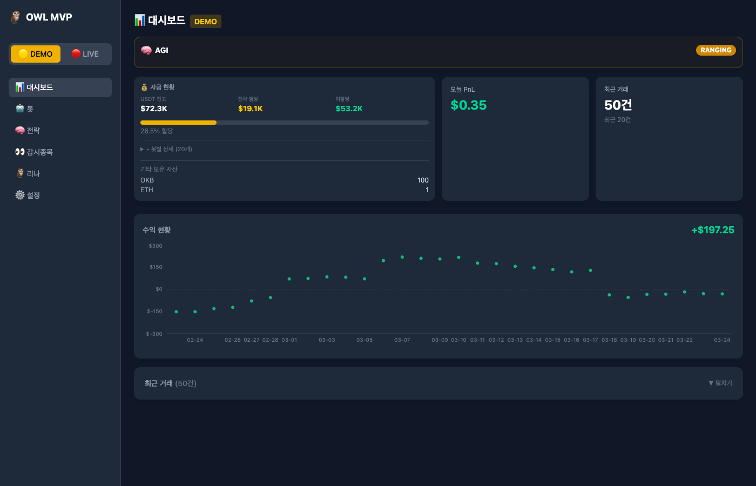
Task: Click the RANGING status badge
Action: (716, 50)
